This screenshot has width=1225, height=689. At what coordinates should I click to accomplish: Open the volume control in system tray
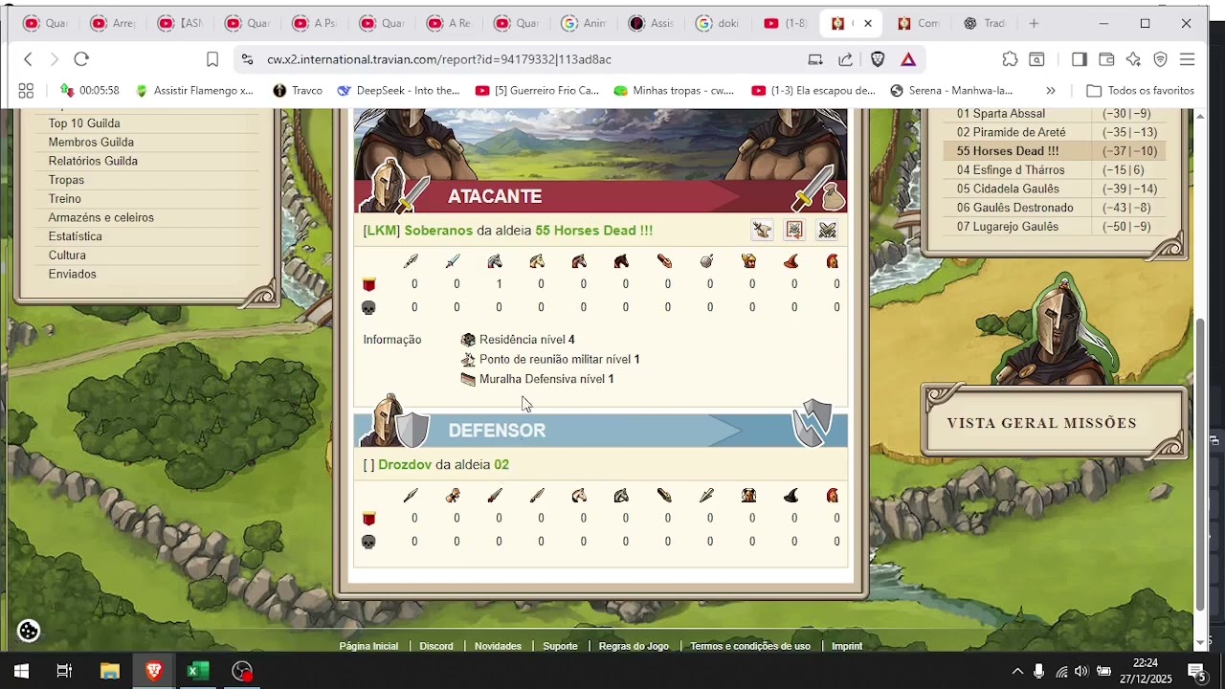click(x=1080, y=671)
